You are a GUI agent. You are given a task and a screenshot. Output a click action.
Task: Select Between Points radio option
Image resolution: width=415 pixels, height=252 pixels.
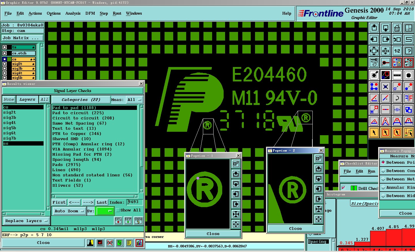[383, 163]
